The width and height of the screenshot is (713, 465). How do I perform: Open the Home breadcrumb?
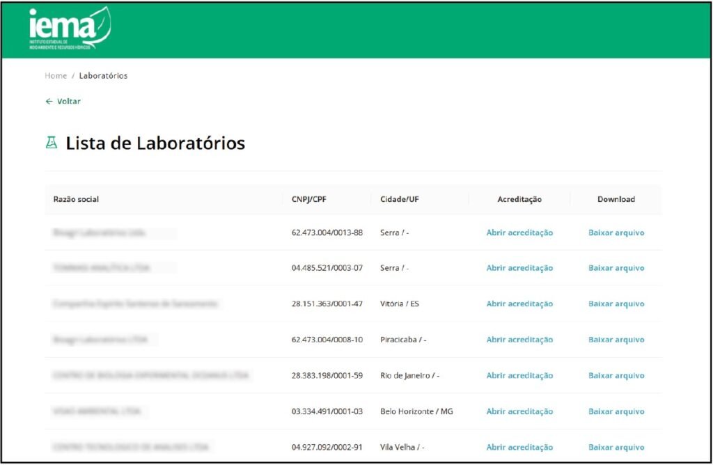click(56, 76)
